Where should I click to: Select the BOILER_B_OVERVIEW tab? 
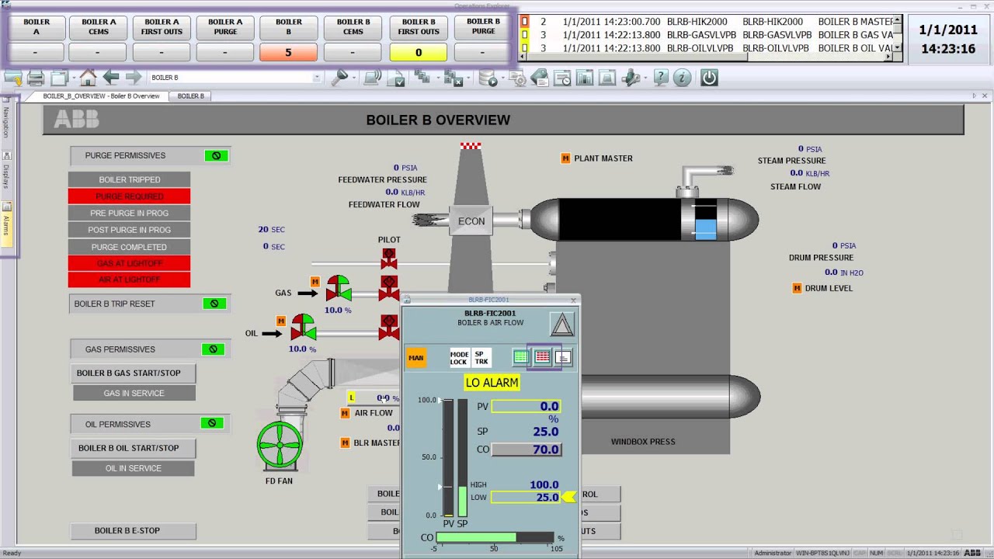point(101,96)
